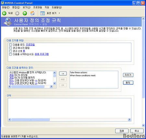Click the greyed forward arrow icon

click(x=17, y=13)
